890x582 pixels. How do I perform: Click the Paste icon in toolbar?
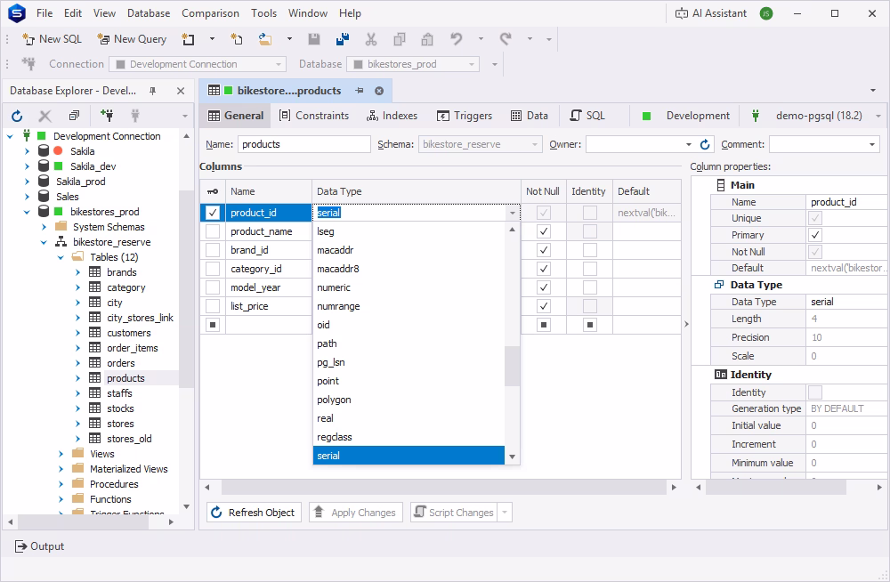coord(427,38)
